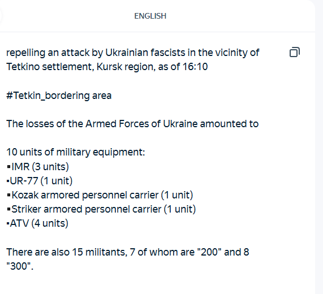This screenshot has height=294, width=323.
Task: Click the "ATV (4 units)" bullet item
Action: 37,223
